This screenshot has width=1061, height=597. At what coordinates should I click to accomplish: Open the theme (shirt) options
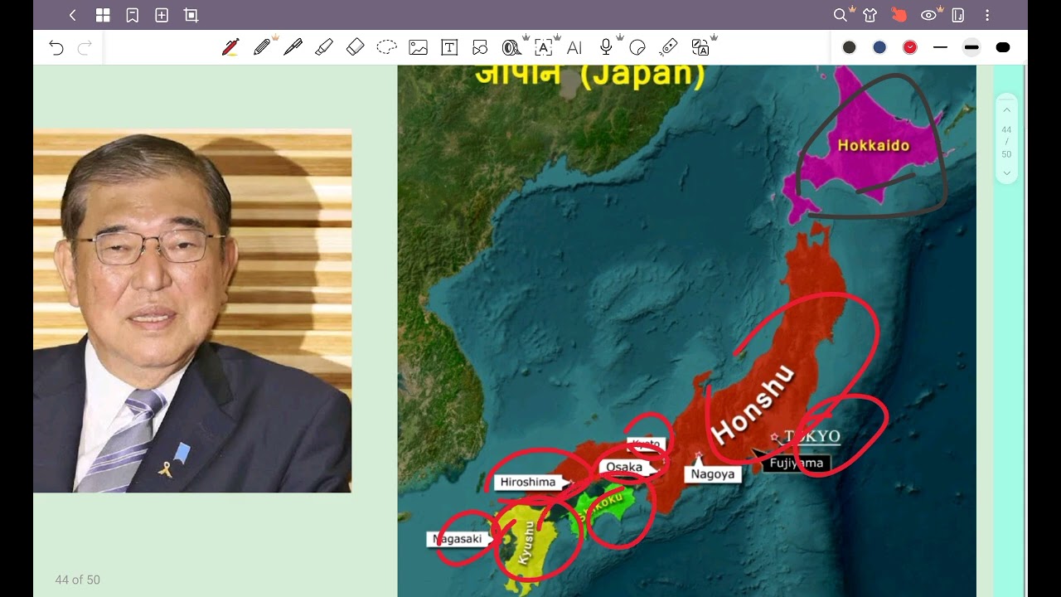coord(870,15)
